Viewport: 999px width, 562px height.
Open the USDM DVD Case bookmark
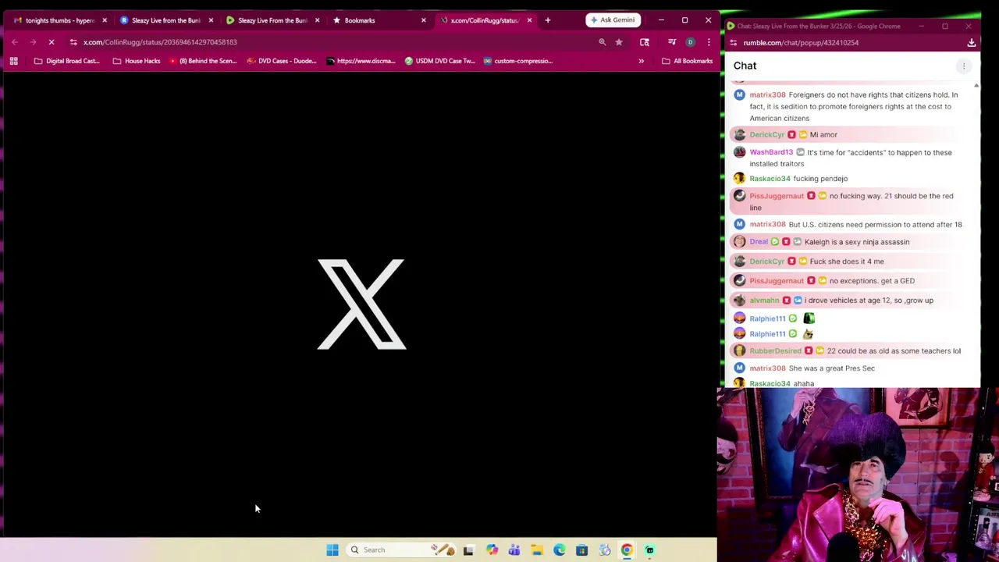click(439, 61)
